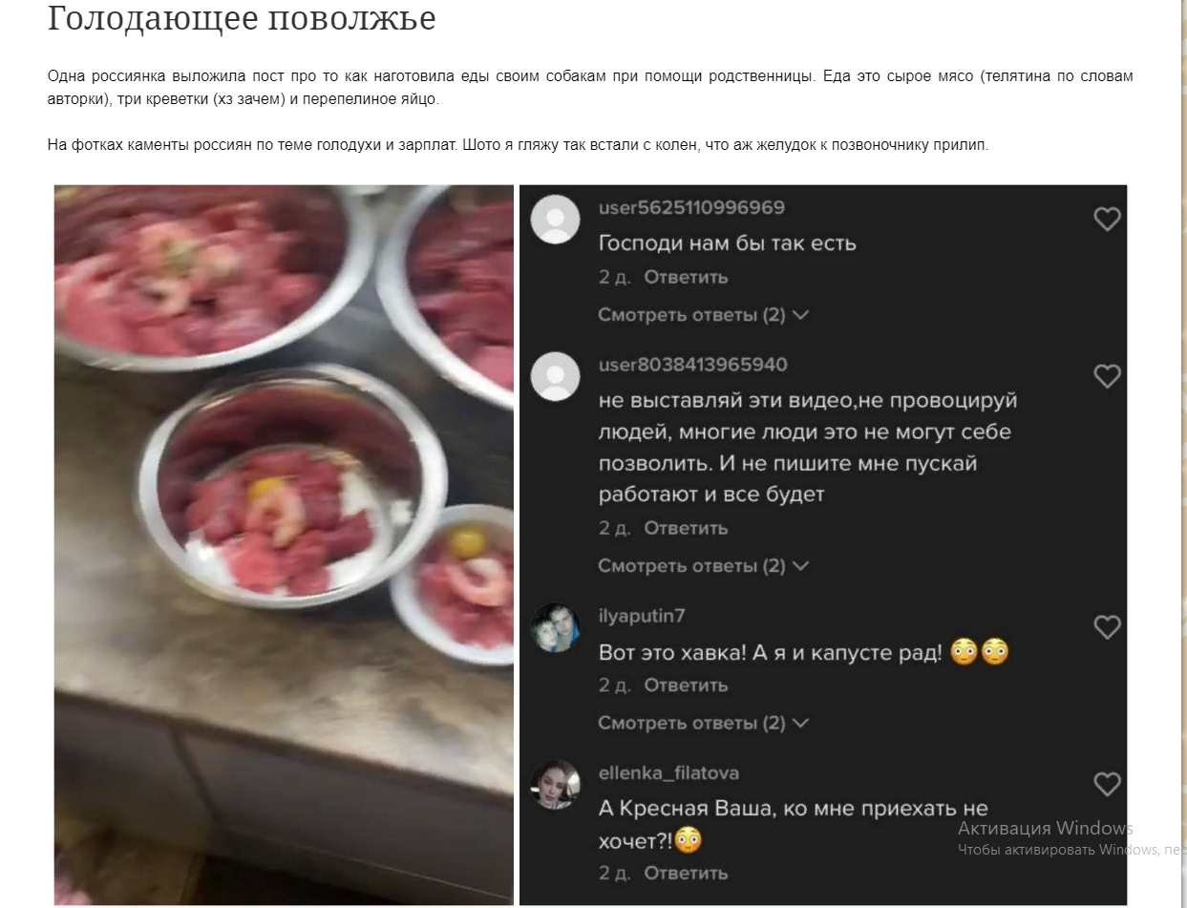This screenshot has width=1187, height=908.
Task: Expand replies under 'Господи нам бы так есть'
Action: click(x=704, y=314)
